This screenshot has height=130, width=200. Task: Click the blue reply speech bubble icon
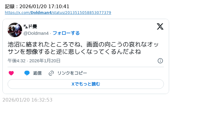pyautogui.click(x=27, y=73)
